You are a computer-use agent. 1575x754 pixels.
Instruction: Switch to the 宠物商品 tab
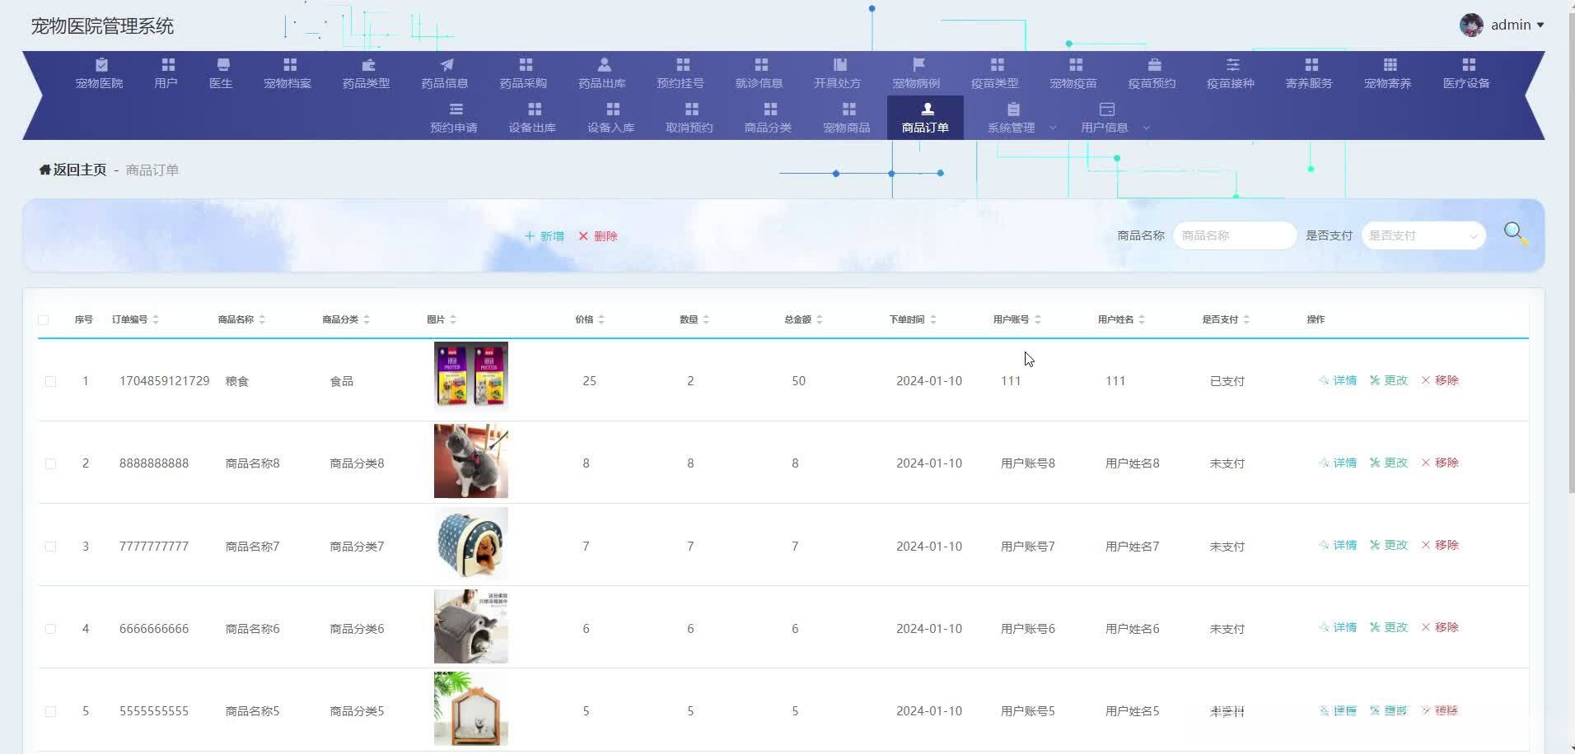(847, 118)
